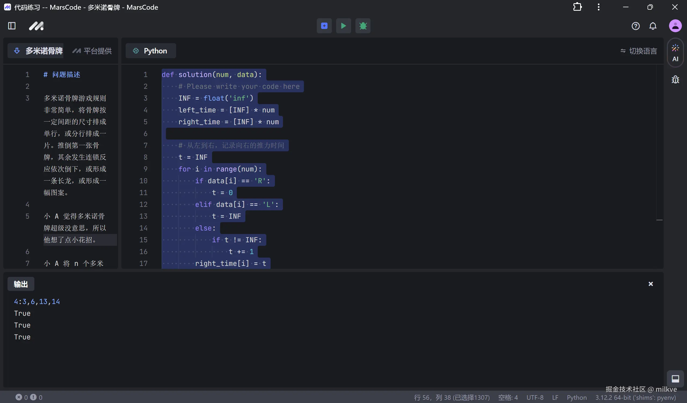Open the notifications bell
The height and width of the screenshot is (403, 687).
pyautogui.click(x=653, y=26)
